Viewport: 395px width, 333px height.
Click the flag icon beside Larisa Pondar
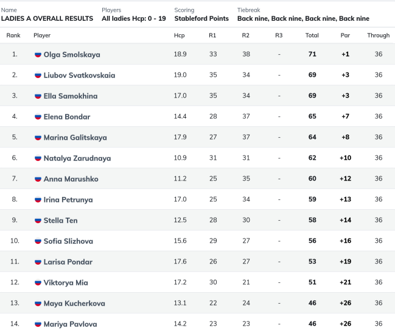tap(38, 262)
